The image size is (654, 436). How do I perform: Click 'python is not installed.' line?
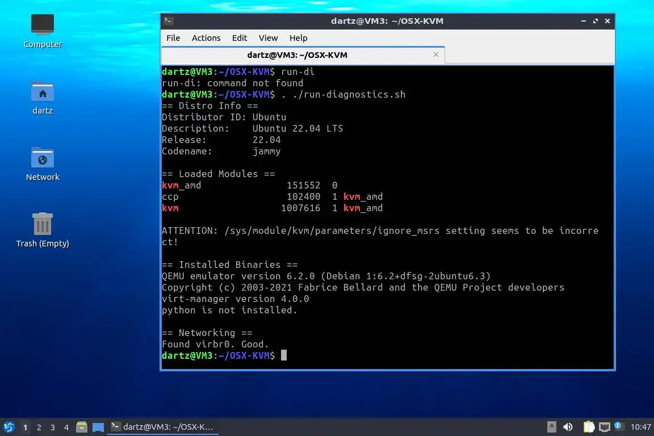(x=229, y=310)
